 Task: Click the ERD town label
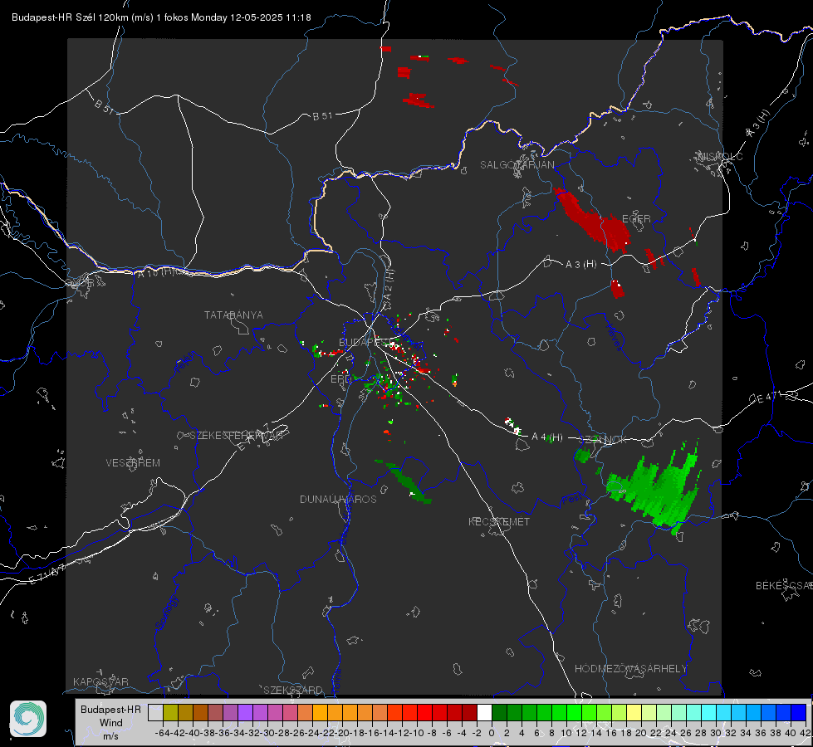(x=340, y=379)
